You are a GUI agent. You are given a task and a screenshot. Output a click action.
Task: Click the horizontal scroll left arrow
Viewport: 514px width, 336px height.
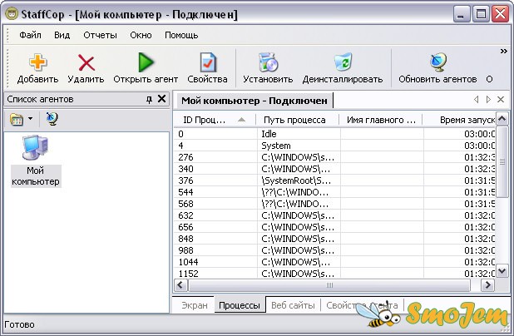point(180,285)
